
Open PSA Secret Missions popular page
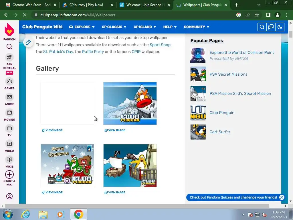(x=228, y=74)
